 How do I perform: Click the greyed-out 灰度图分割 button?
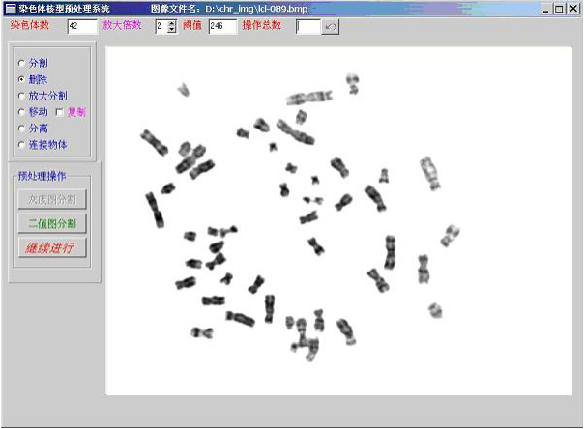click(x=51, y=199)
